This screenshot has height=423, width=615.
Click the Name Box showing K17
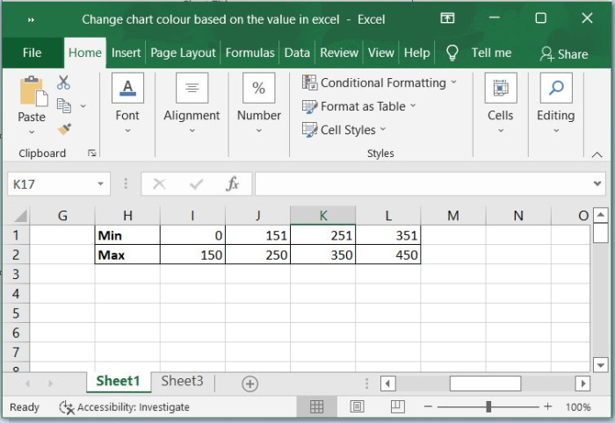pyautogui.click(x=51, y=183)
